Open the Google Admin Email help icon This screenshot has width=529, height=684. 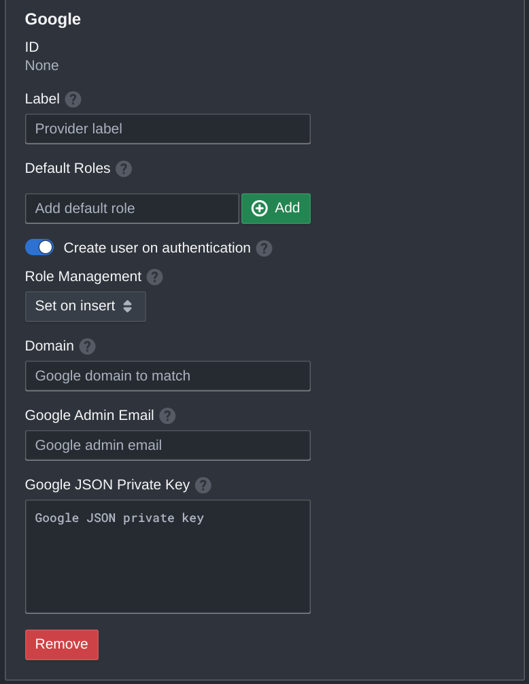click(167, 416)
